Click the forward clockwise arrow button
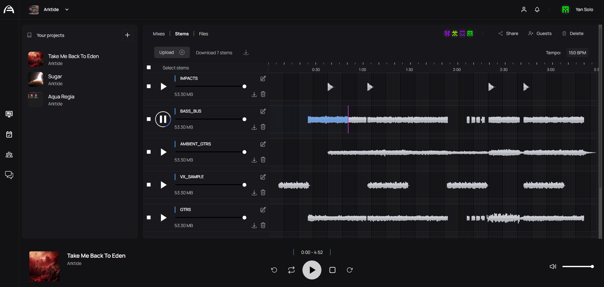 click(350, 270)
